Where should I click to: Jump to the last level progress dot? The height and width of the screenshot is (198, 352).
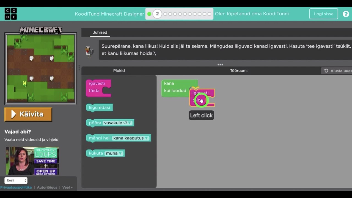click(209, 14)
